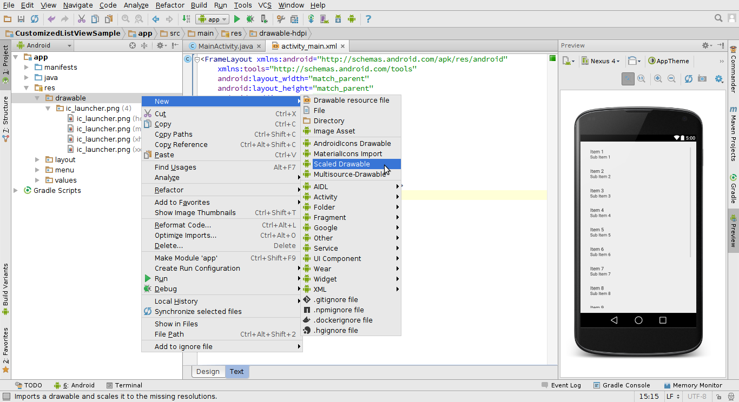Viewport: 739px width, 402px height.
Task: Open the SDK Manager icon
Action: 338,19
